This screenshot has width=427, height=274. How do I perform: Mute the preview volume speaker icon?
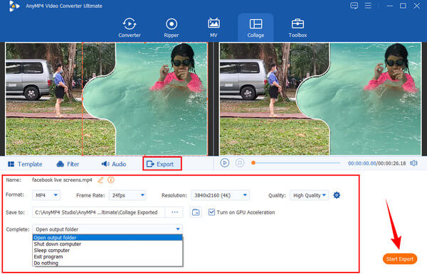click(x=413, y=163)
